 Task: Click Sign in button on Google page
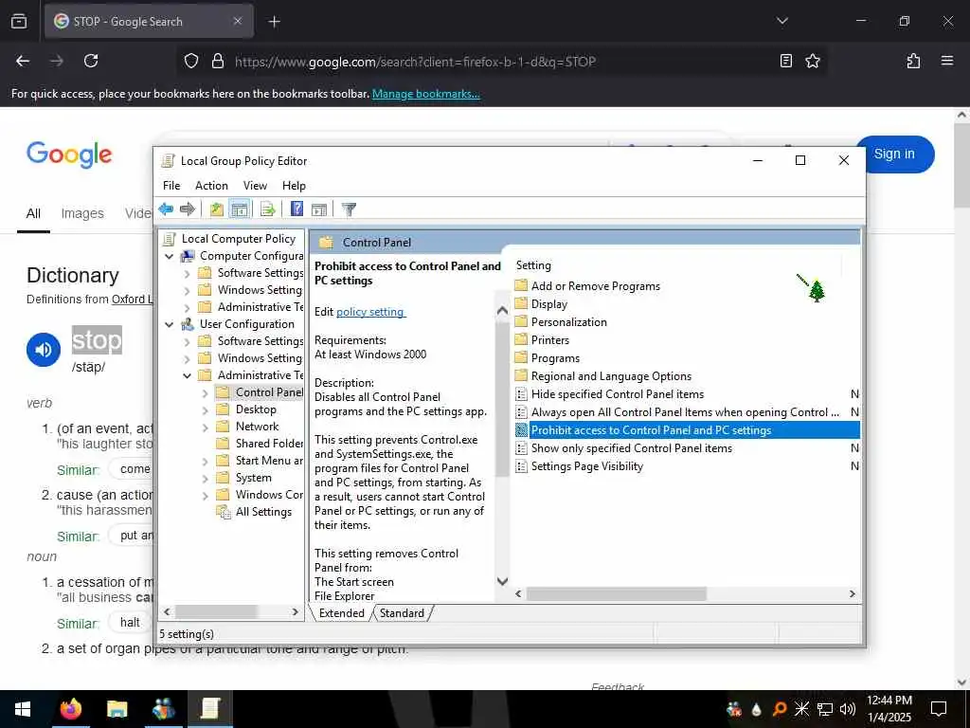coord(894,155)
